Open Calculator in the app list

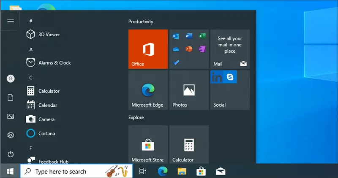tap(43, 91)
